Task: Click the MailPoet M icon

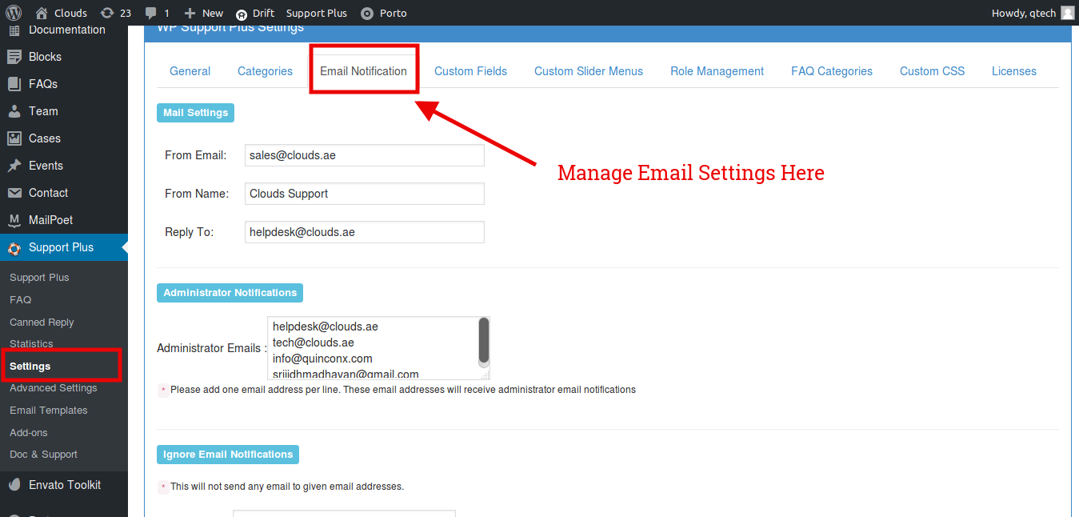Action: (14, 220)
